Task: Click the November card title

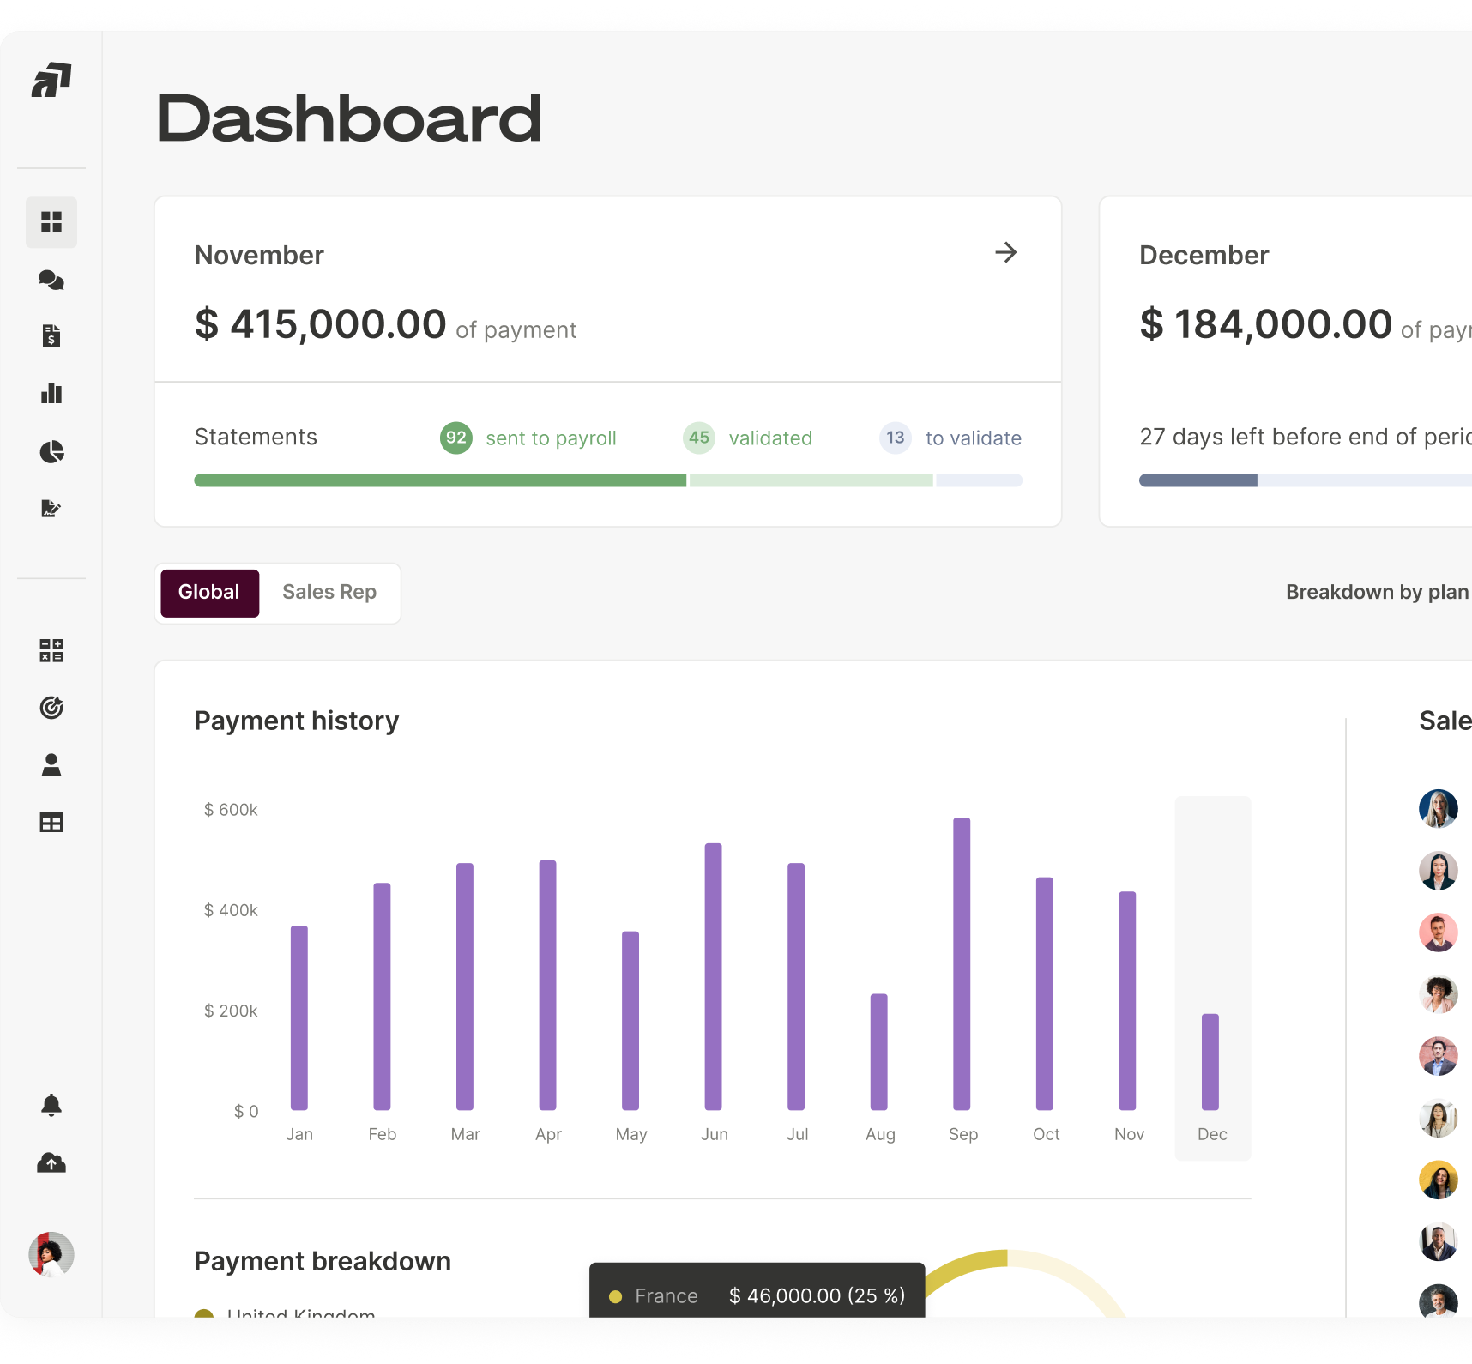Action: click(259, 256)
